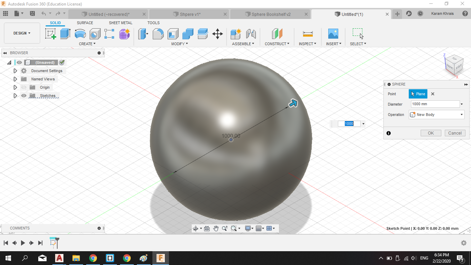Select the Insert Decal tool
The width and height of the screenshot is (471, 265).
[333, 33]
